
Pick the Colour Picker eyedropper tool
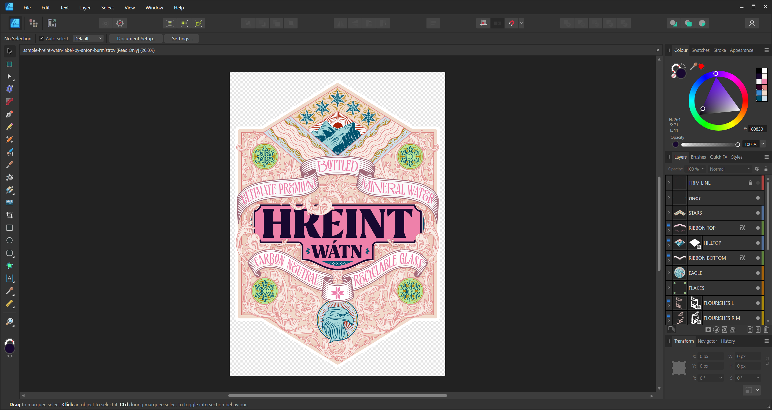pyautogui.click(x=9, y=291)
